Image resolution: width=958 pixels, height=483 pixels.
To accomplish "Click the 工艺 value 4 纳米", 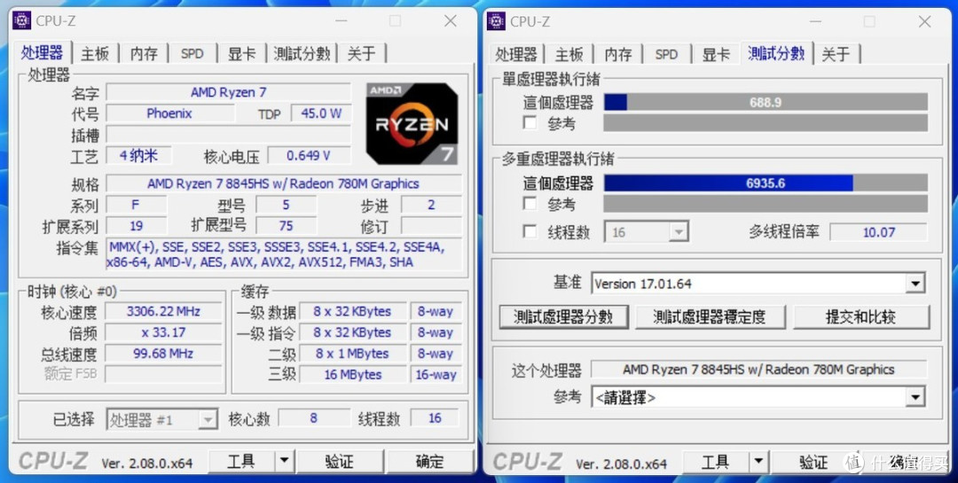I will tap(138, 156).
